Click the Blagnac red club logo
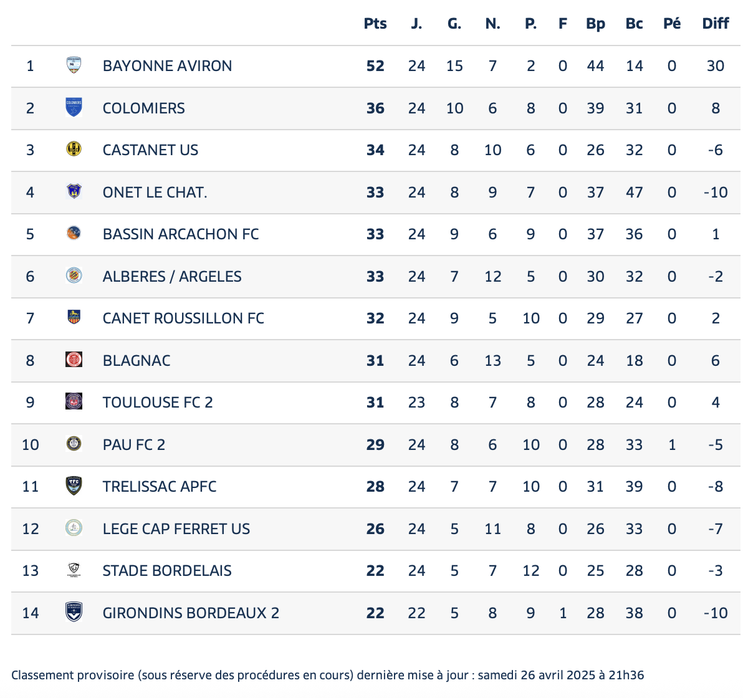The width and height of the screenshot is (743, 698). point(74,360)
